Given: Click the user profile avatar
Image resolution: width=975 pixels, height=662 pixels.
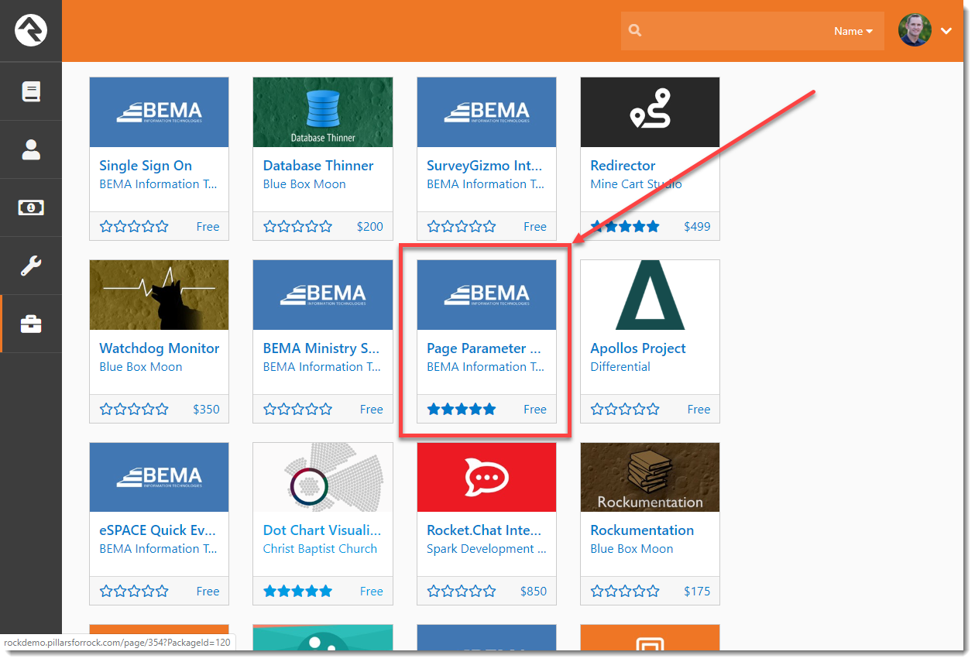Looking at the screenshot, I should (x=915, y=31).
